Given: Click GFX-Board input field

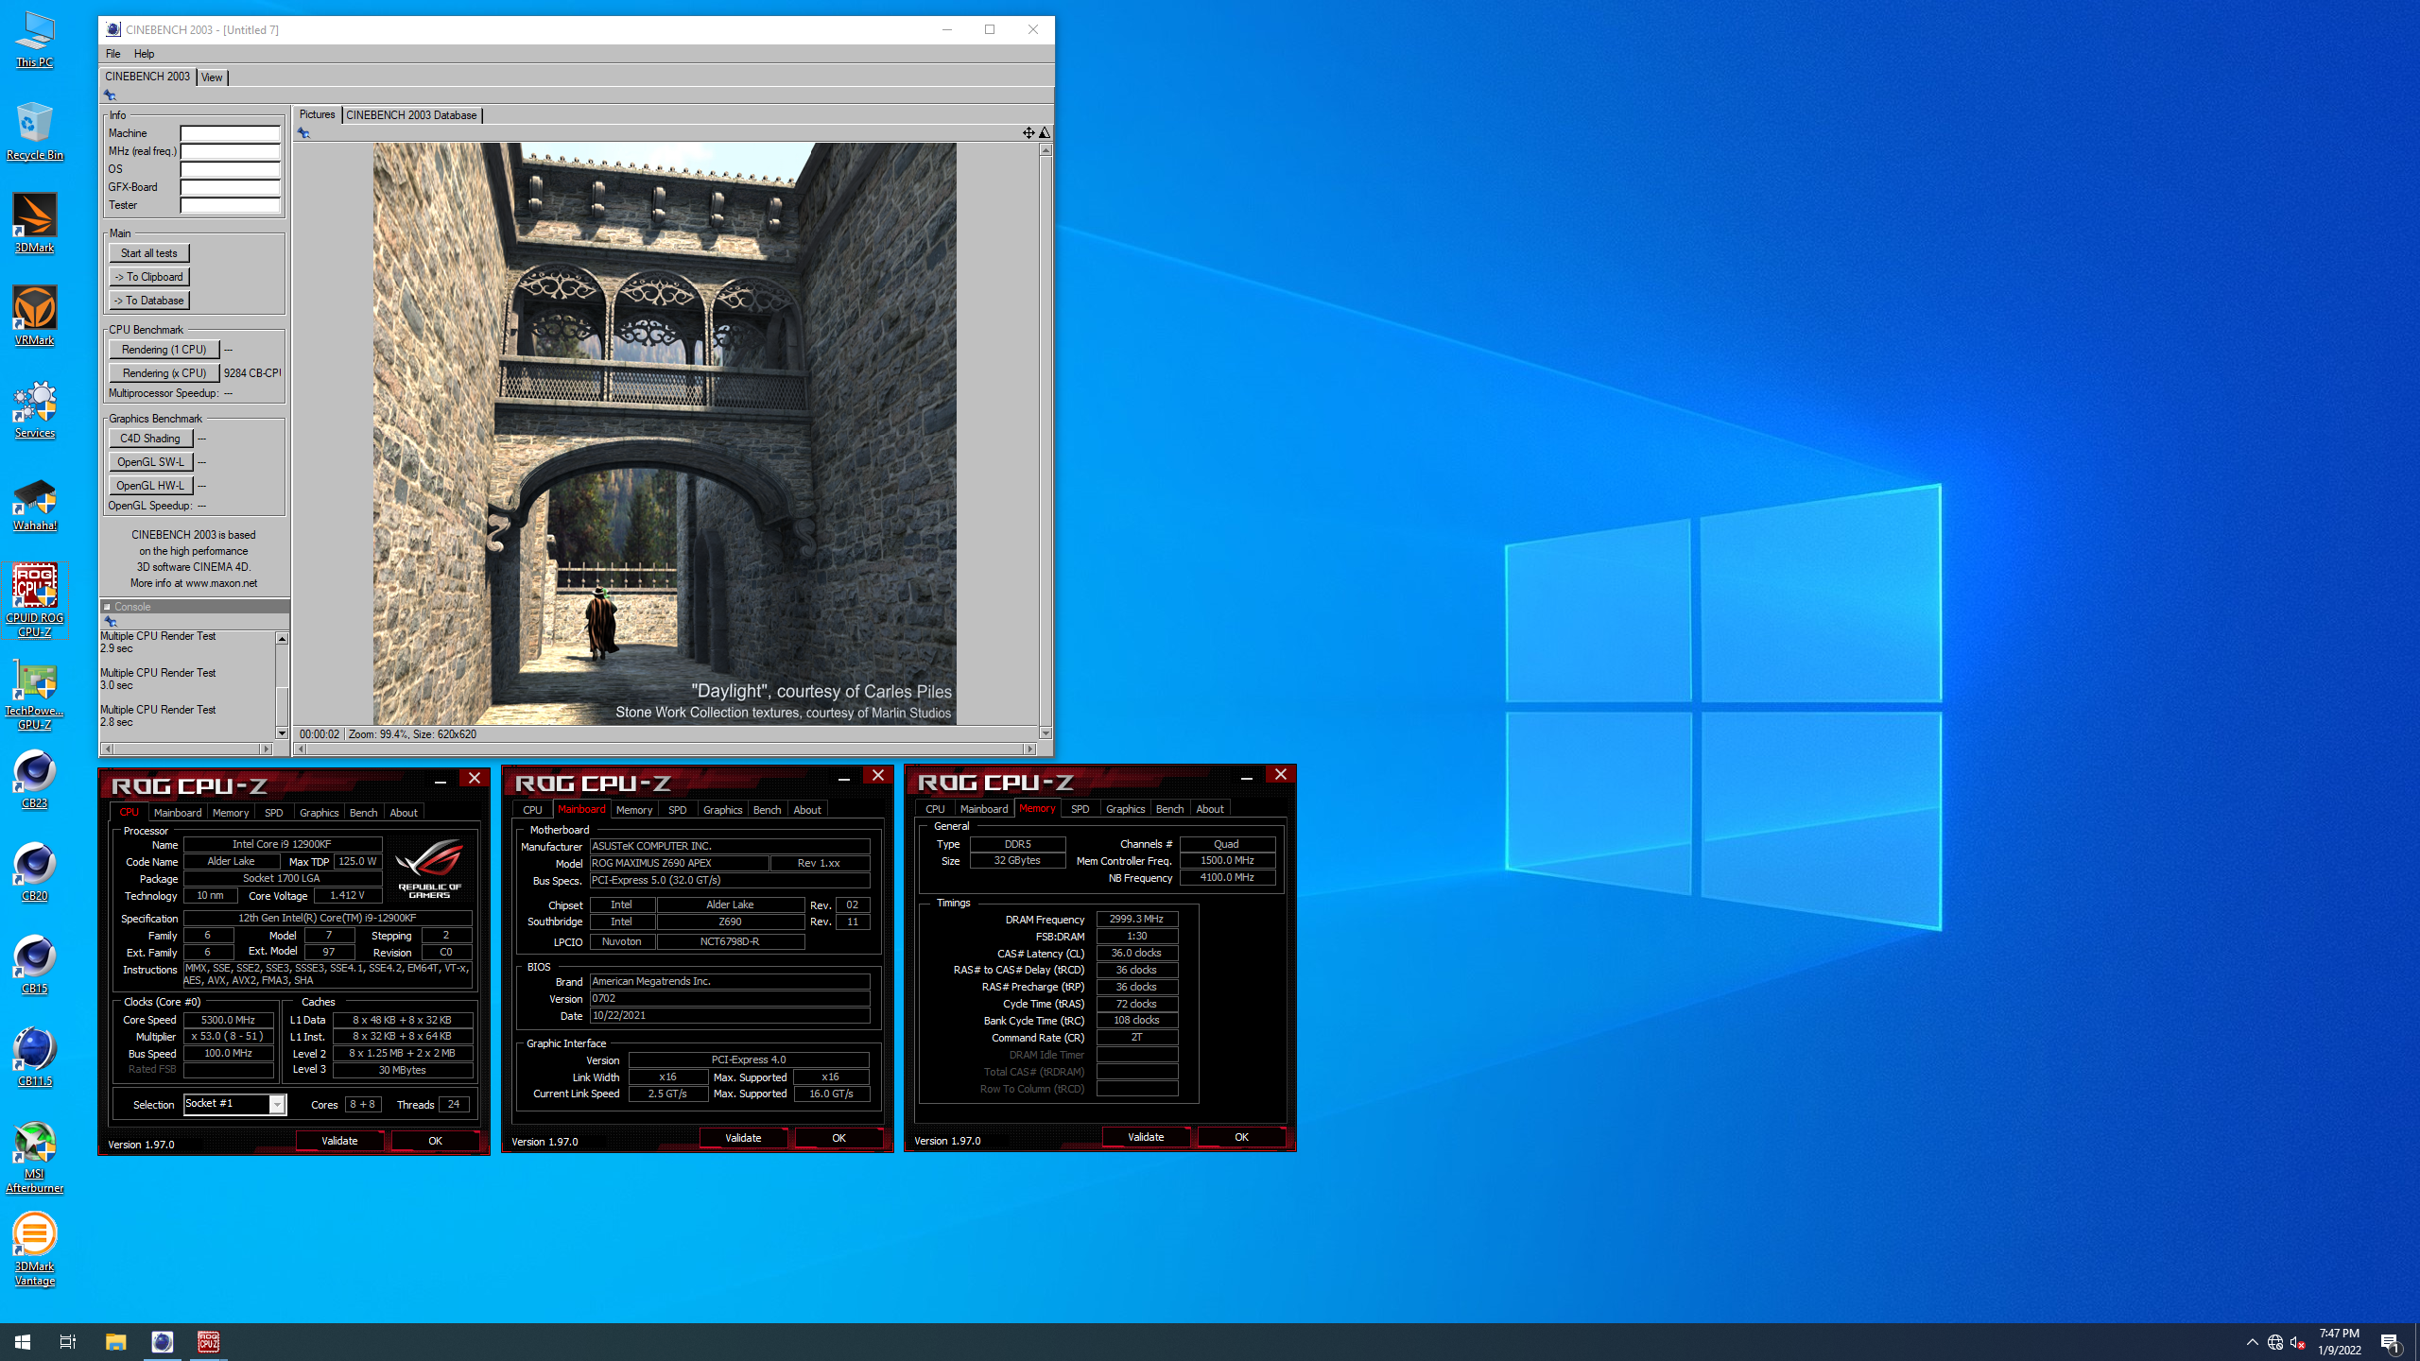Looking at the screenshot, I should coord(230,187).
